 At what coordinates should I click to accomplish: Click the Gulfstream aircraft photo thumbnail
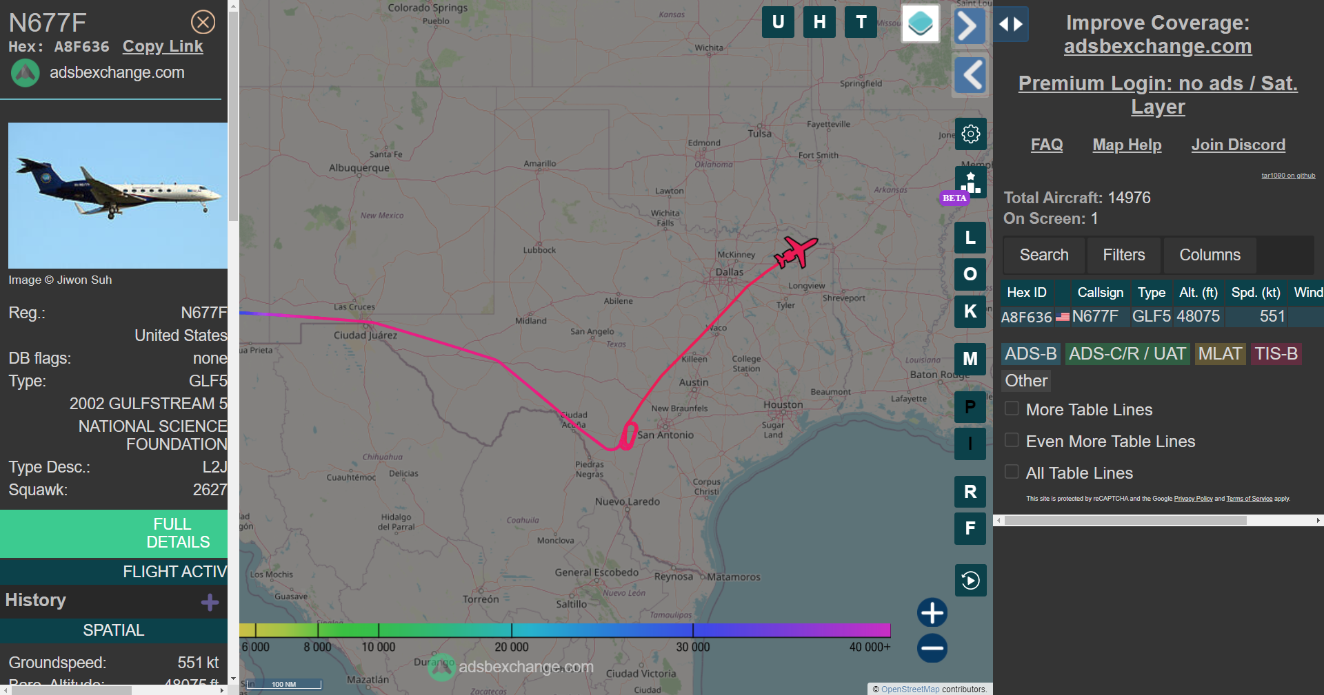118,196
